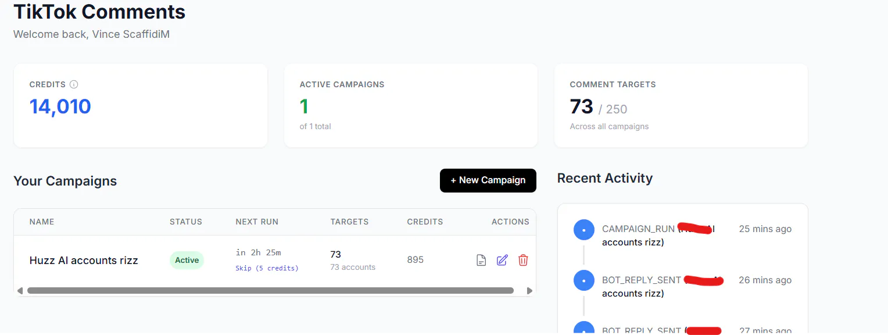This screenshot has width=888, height=335.
Task: Click left arrow of campaigns table scrollbar
Action: (20, 290)
